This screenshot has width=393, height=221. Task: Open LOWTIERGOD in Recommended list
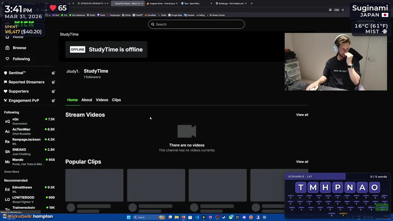30,200
